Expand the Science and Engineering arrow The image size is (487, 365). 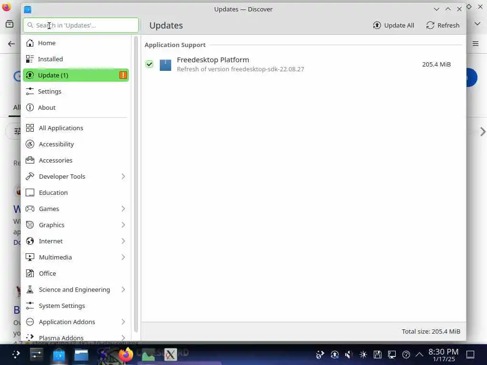tap(123, 289)
